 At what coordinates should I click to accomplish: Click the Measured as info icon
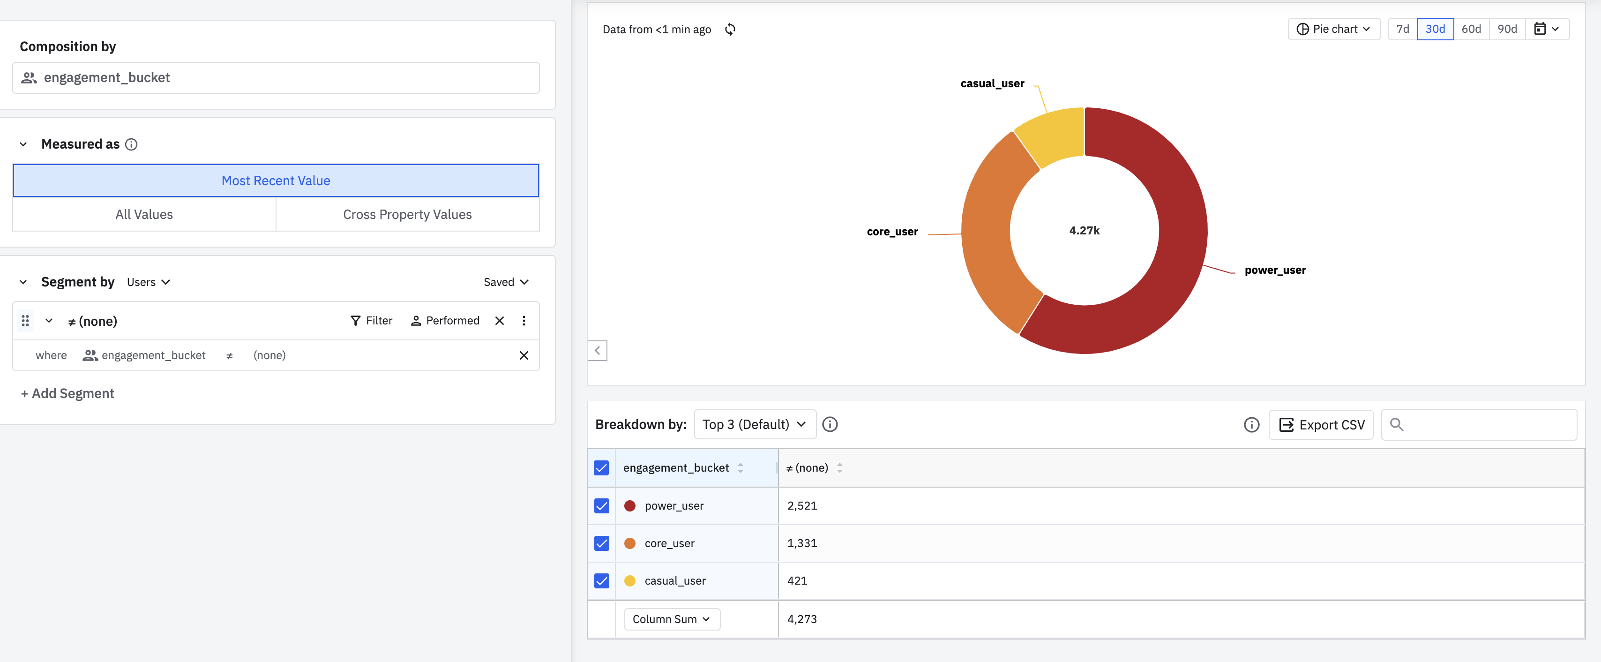coord(131,144)
